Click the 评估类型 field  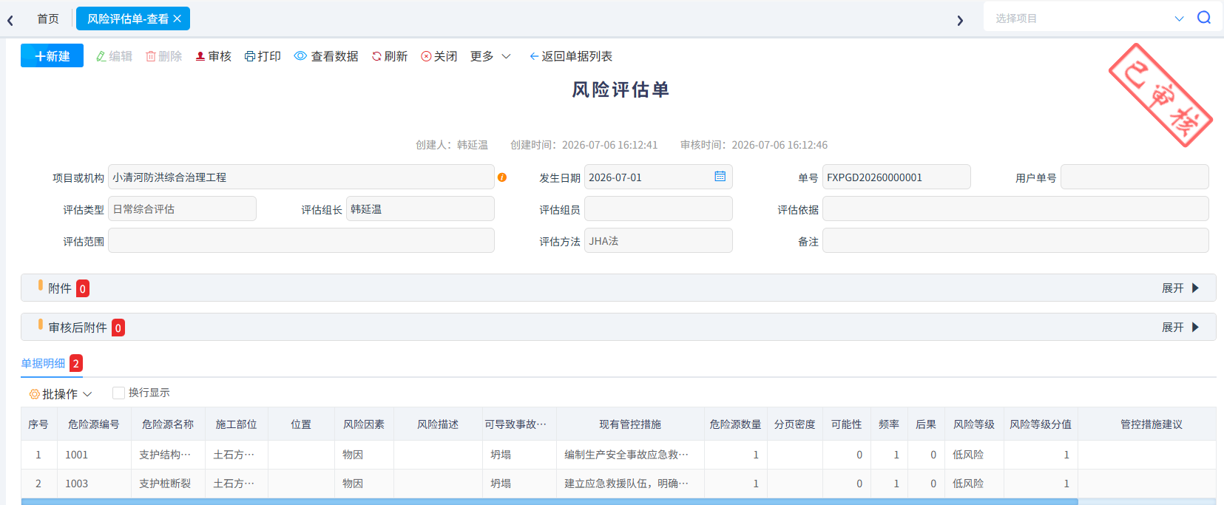(x=182, y=209)
